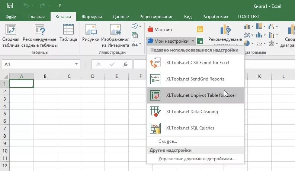Click the radar chart icon

tap(271, 43)
